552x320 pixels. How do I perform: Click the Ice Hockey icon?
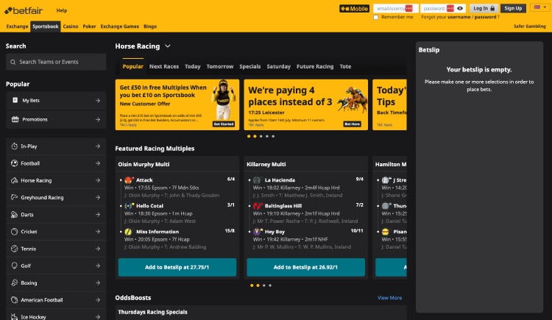pyautogui.click(x=15, y=317)
